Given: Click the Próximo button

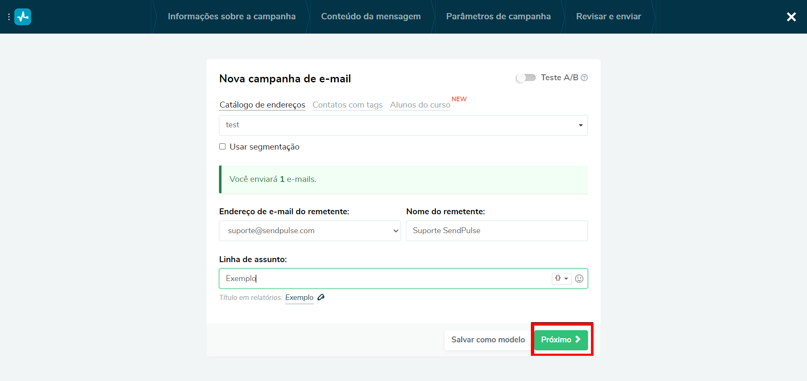Looking at the screenshot, I should pos(561,340).
